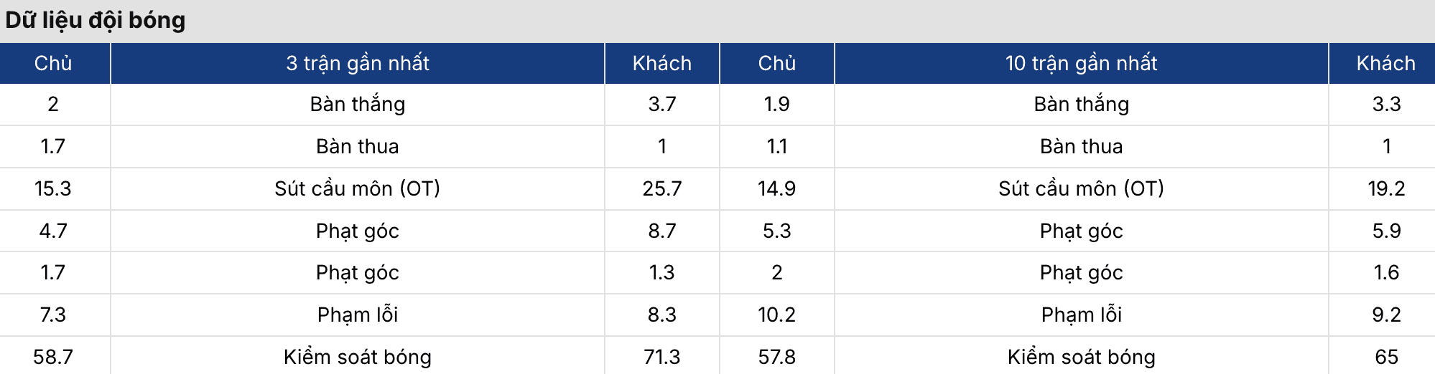Click "Bàn thắng" label under 3 trận gần nhất
This screenshot has width=1435, height=374.
[x=358, y=104]
